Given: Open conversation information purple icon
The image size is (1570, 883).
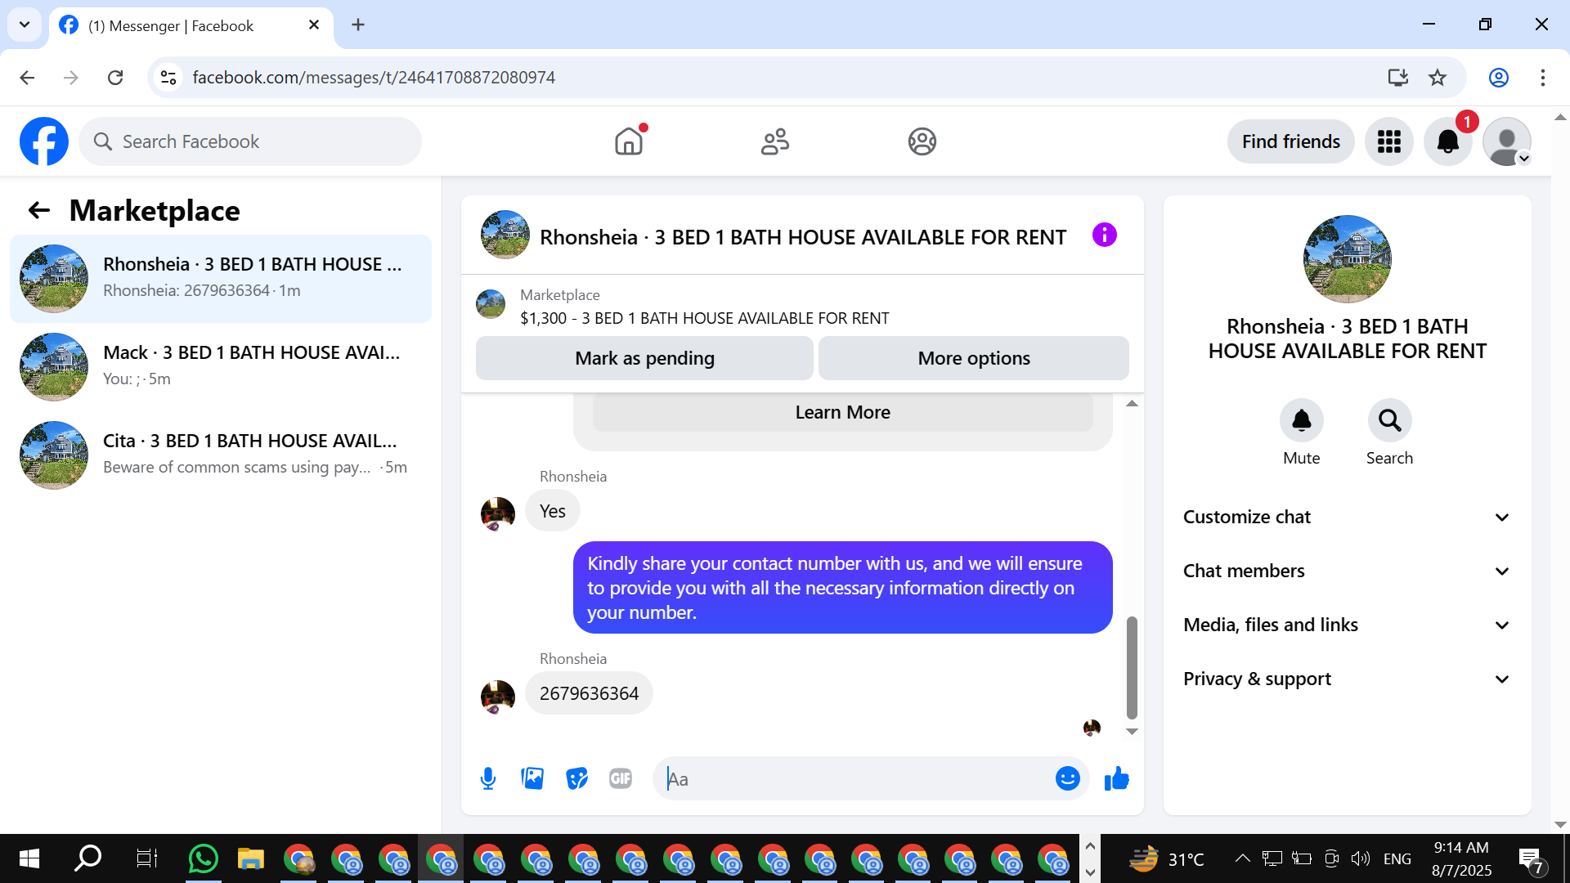Looking at the screenshot, I should 1104,235.
